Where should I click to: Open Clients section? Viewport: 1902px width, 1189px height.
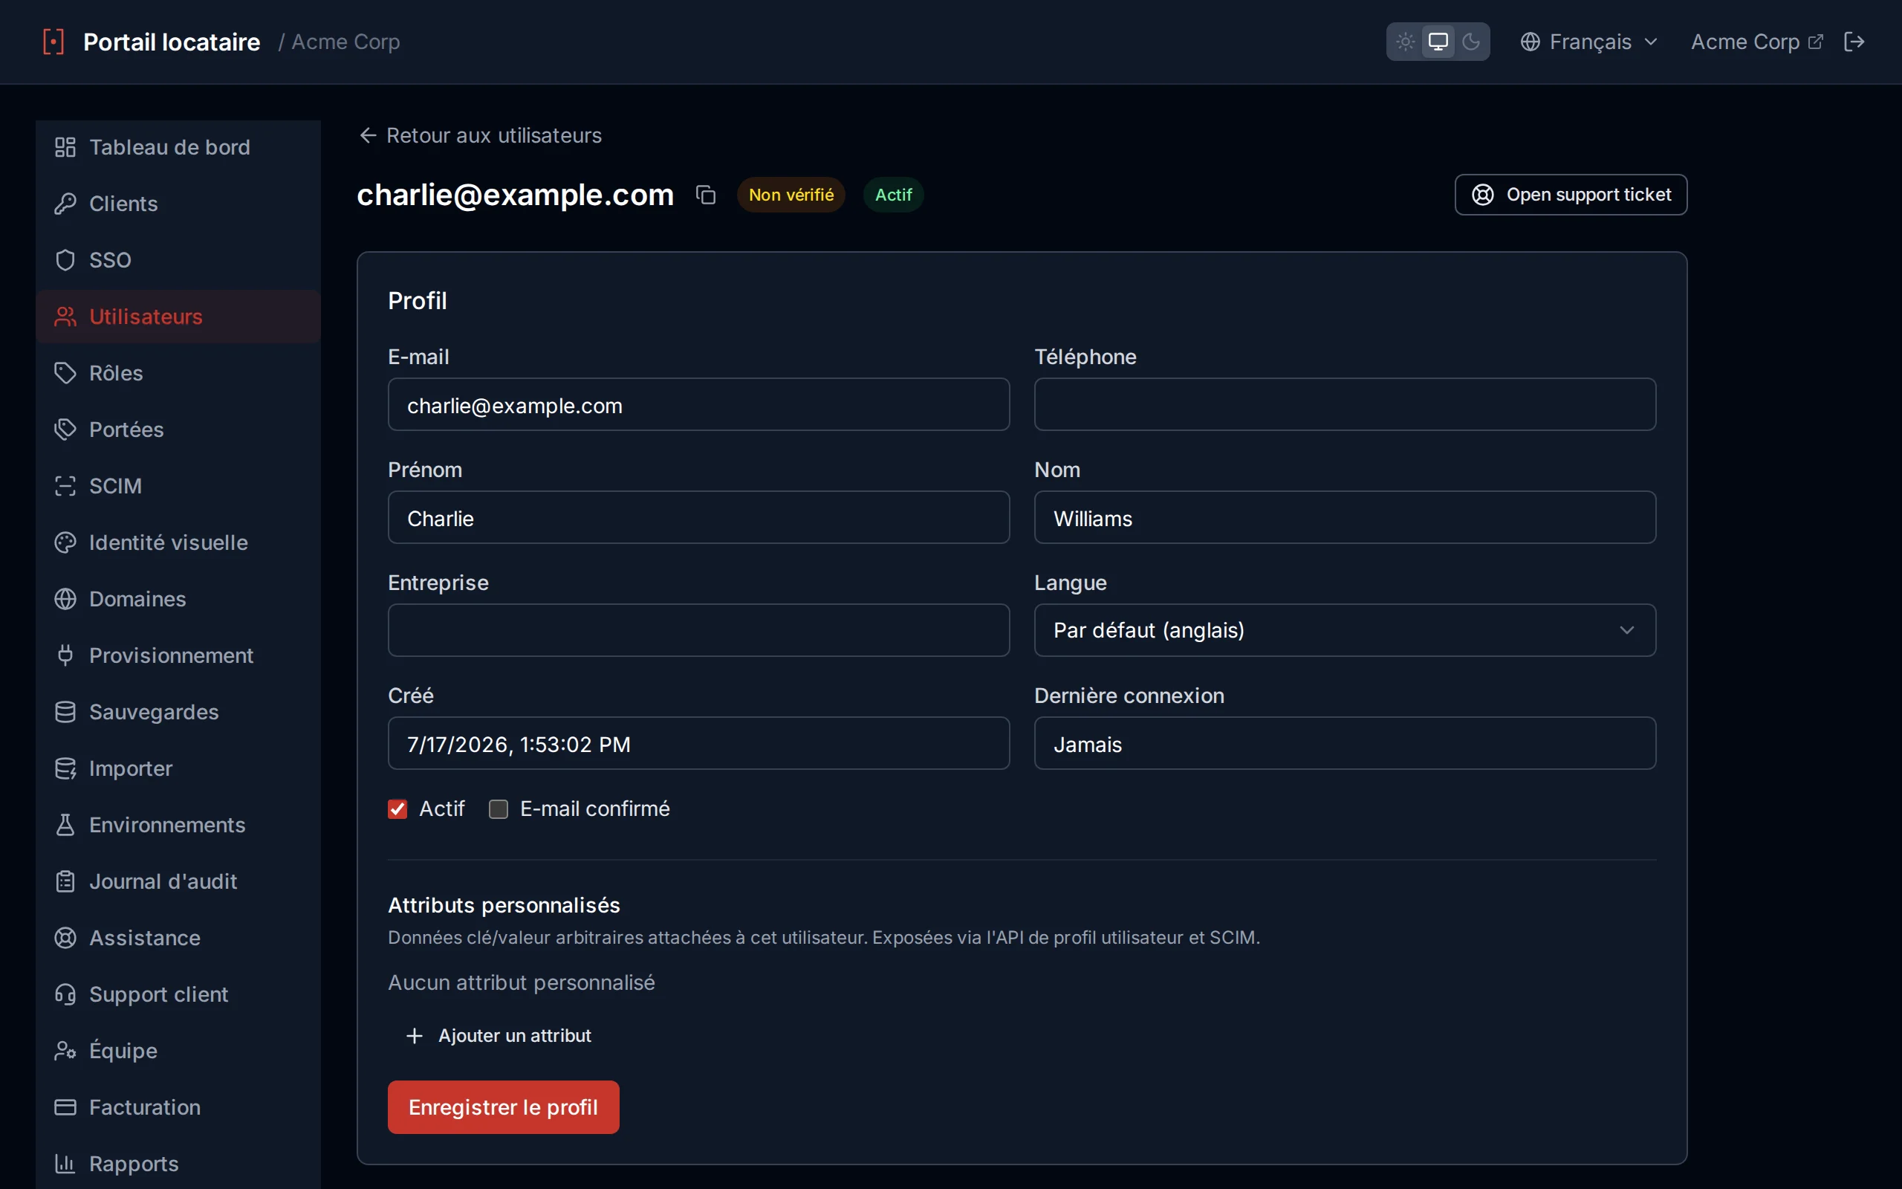tap(178, 204)
